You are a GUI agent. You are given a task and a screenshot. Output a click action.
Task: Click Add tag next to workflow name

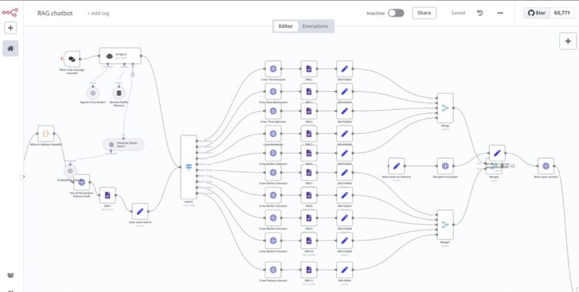click(98, 14)
